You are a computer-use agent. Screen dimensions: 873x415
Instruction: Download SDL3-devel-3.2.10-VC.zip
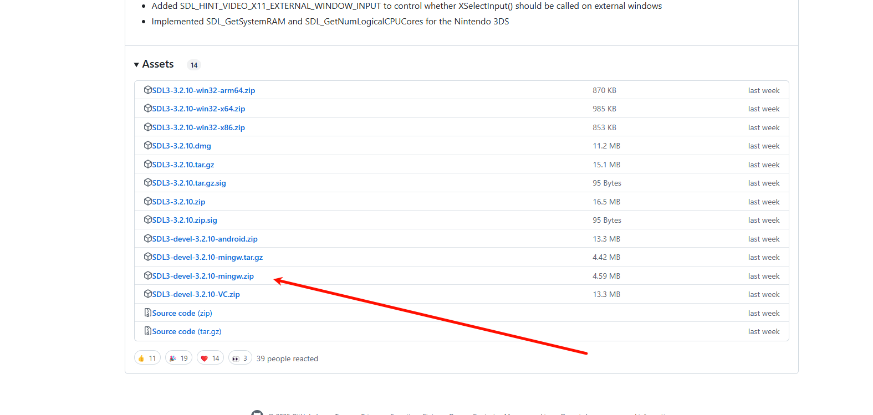tap(196, 294)
